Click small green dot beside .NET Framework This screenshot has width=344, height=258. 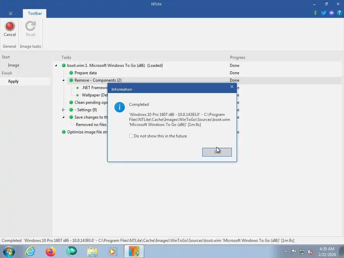click(x=78, y=88)
